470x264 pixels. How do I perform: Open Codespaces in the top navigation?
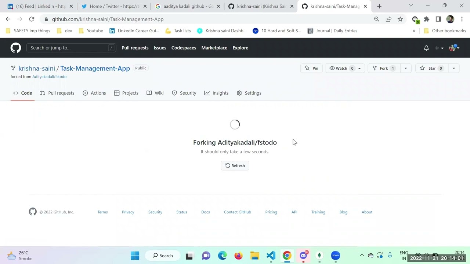pyautogui.click(x=184, y=48)
